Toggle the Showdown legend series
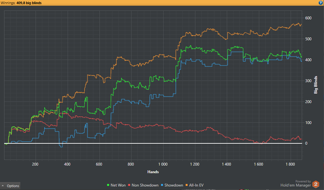 [172, 185]
